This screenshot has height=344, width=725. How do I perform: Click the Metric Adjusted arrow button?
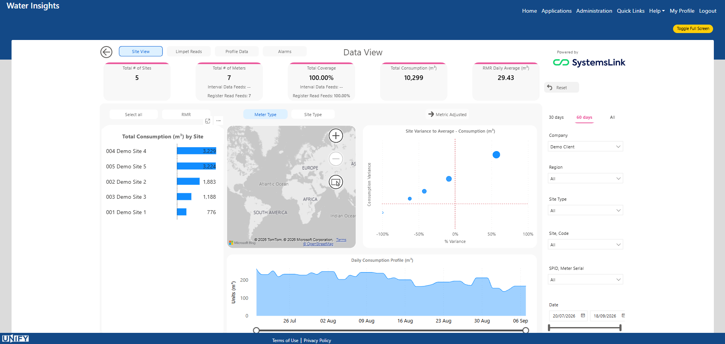click(448, 114)
